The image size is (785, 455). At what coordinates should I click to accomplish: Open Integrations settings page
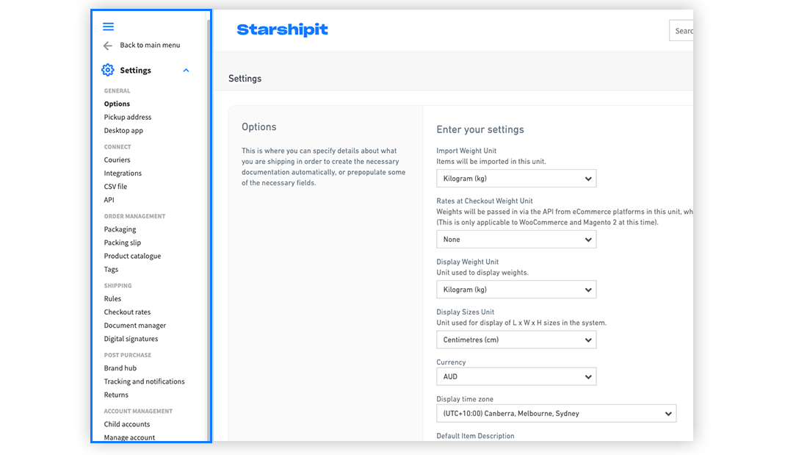[x=123, y=173]
